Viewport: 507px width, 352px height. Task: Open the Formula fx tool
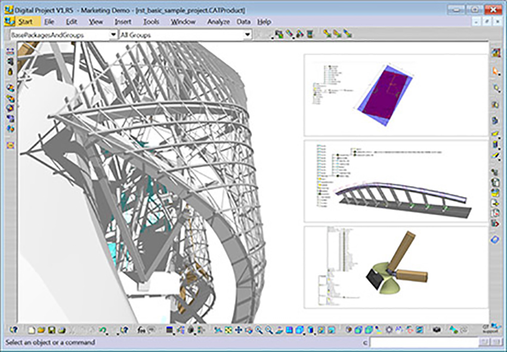[142, 330]
